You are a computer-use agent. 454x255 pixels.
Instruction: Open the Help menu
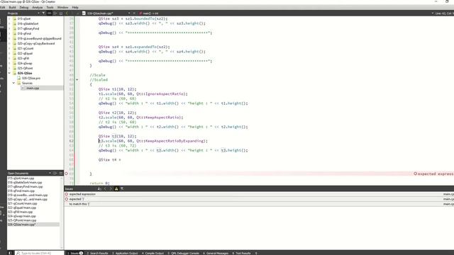point(75,7)
